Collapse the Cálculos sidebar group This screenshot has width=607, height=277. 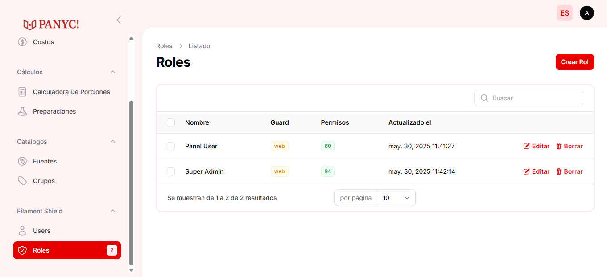click(x=113, y=72)
